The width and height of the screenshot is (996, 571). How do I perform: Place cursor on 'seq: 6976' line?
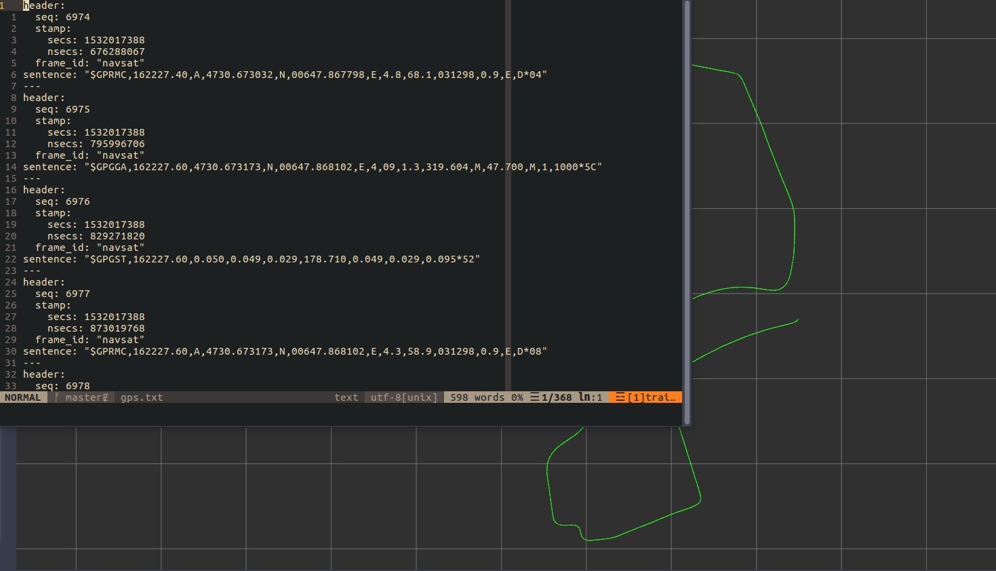62,201
